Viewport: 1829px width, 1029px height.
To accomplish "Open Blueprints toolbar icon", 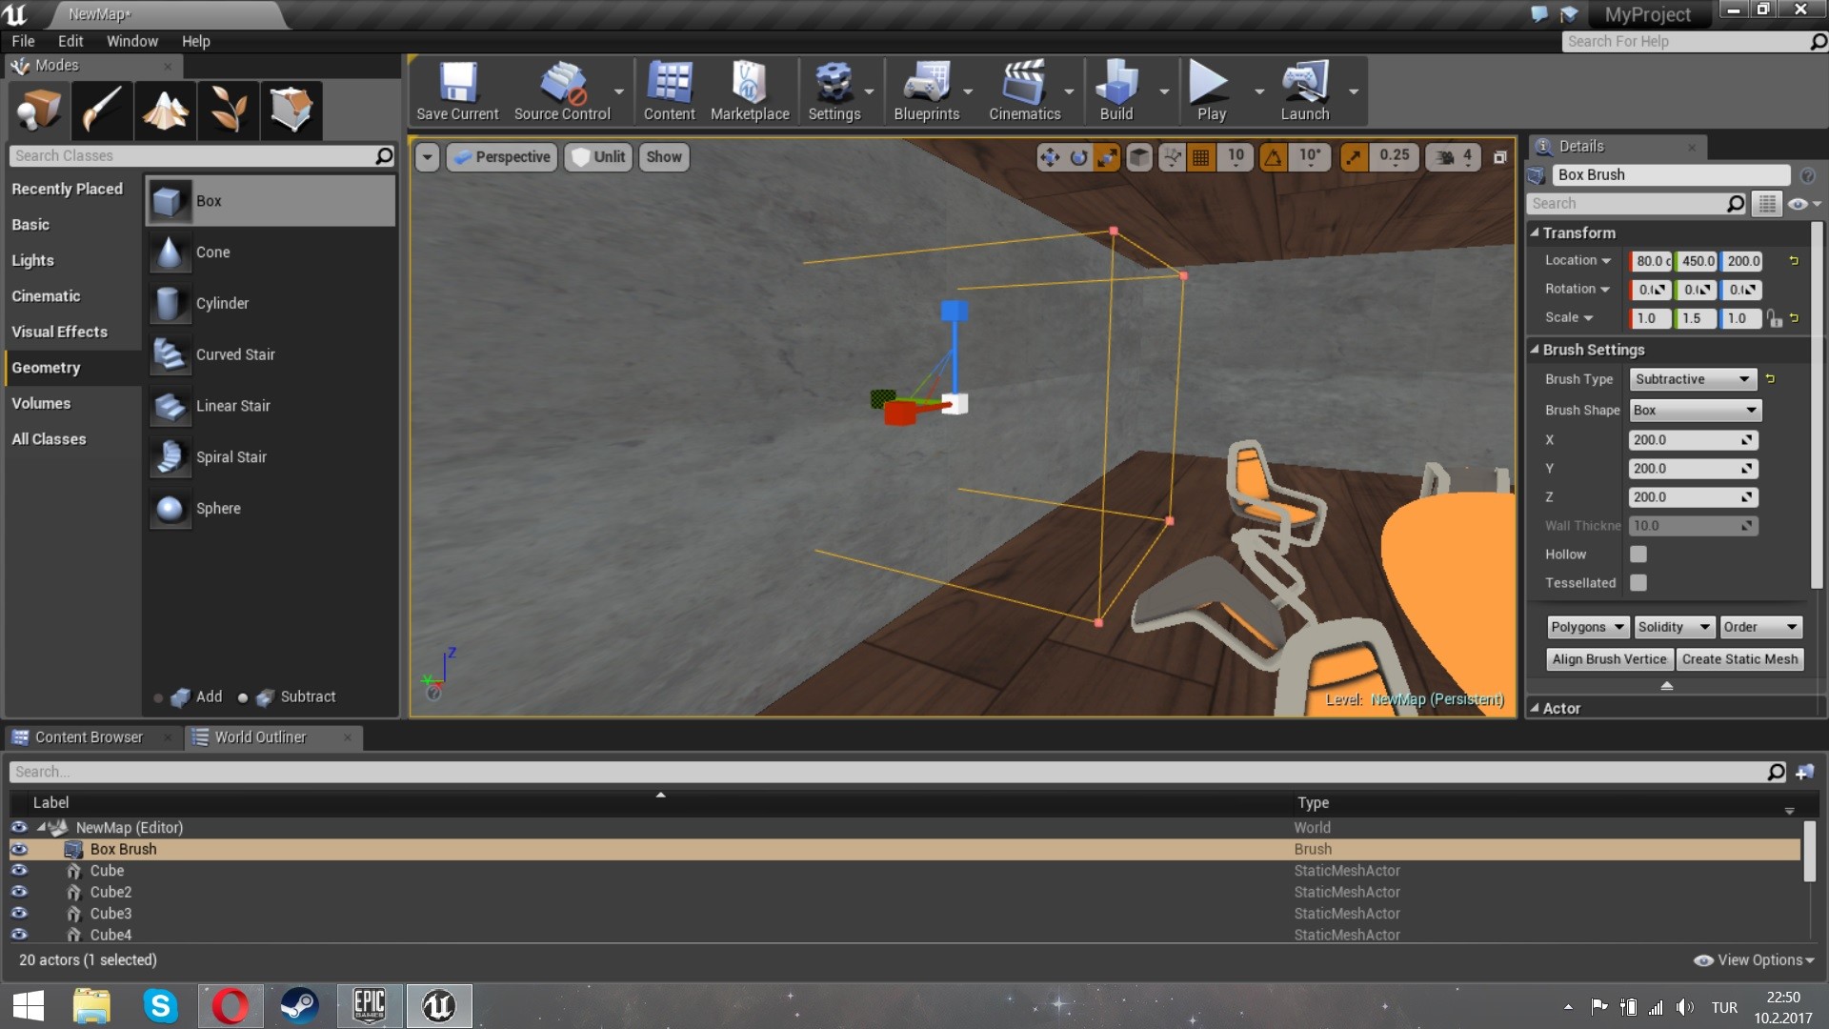I will pos(926,91).
